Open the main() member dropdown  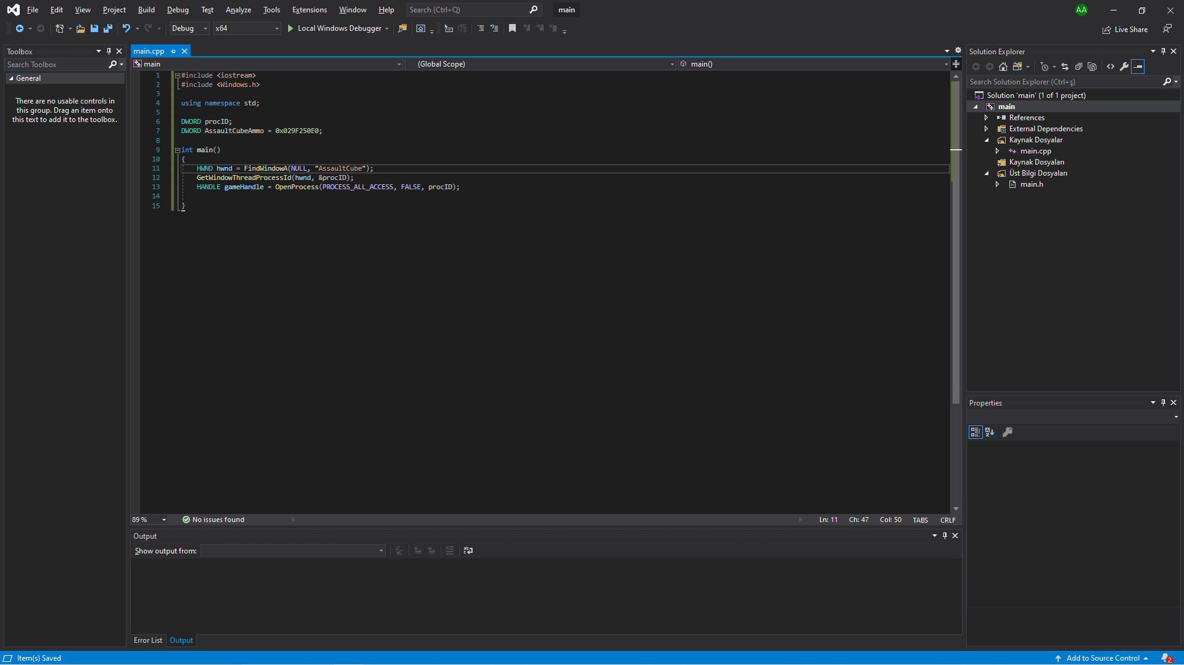[x=813, y=64]
